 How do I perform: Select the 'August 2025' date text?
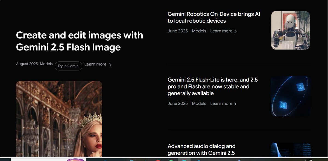pyautogui.click(x=27, y=64)
